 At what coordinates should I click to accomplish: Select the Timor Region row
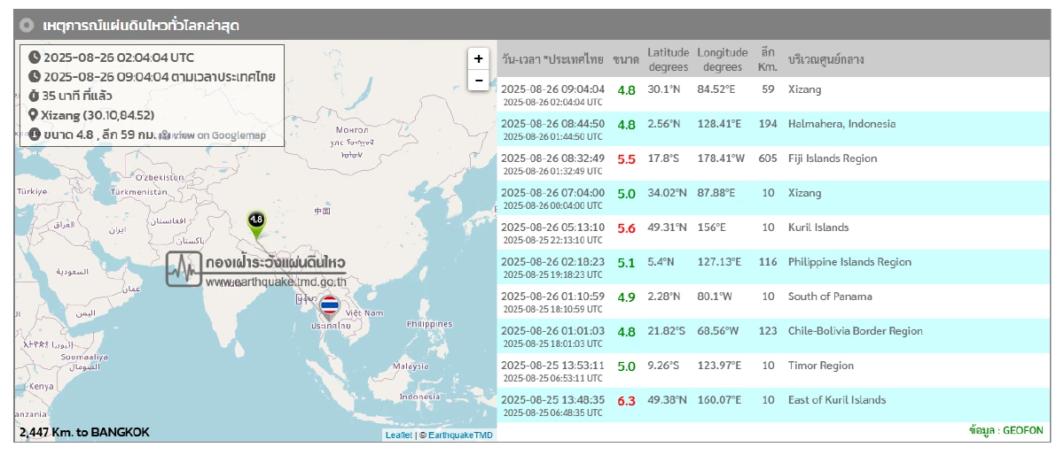tap(773, 370)
